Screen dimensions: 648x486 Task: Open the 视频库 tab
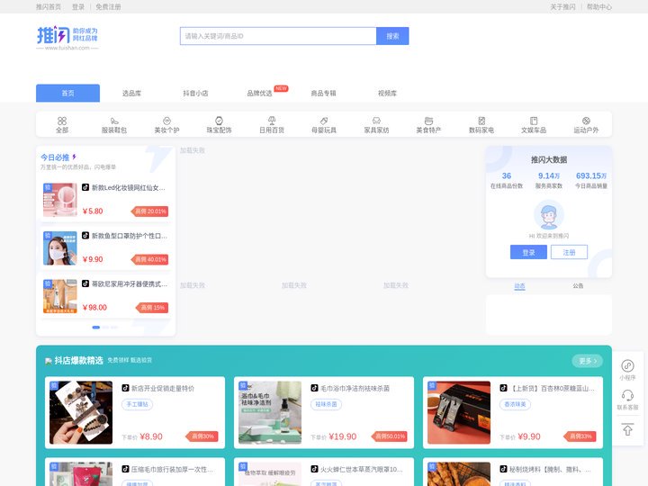(x=387, y=94)
